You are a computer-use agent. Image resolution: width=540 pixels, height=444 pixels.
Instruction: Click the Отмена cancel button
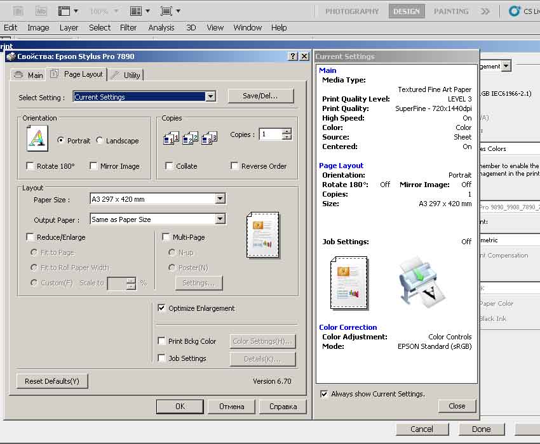(x=231, y=407)
